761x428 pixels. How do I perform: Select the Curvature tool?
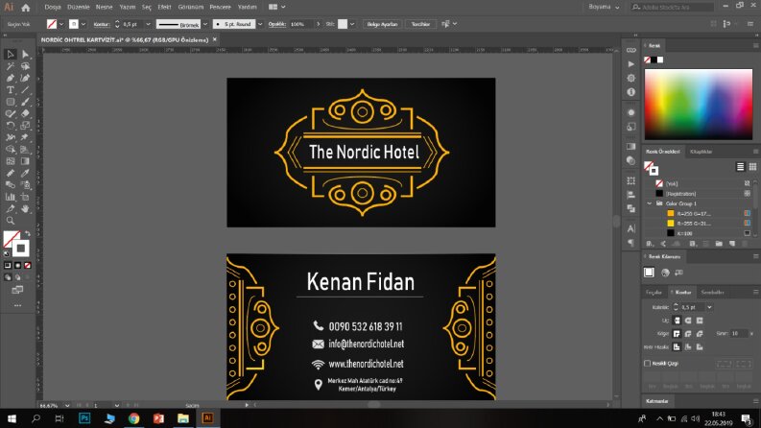pyautogui.click(x=25, y=78)
